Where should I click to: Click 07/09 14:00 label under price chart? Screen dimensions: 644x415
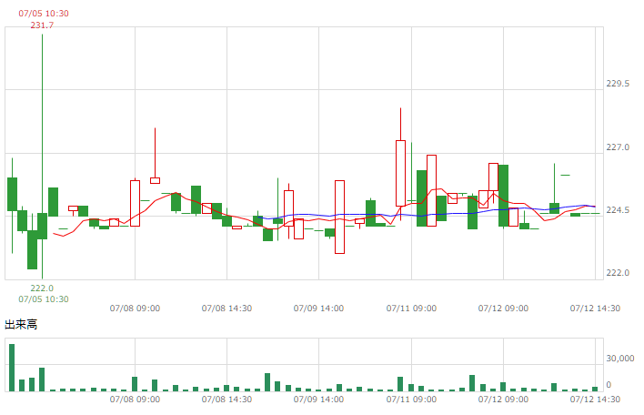pyautogui.click(x=318, y=309)
